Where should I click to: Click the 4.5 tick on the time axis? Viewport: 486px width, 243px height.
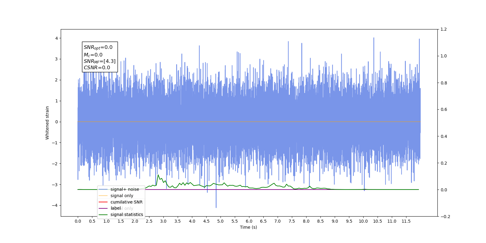206,221
